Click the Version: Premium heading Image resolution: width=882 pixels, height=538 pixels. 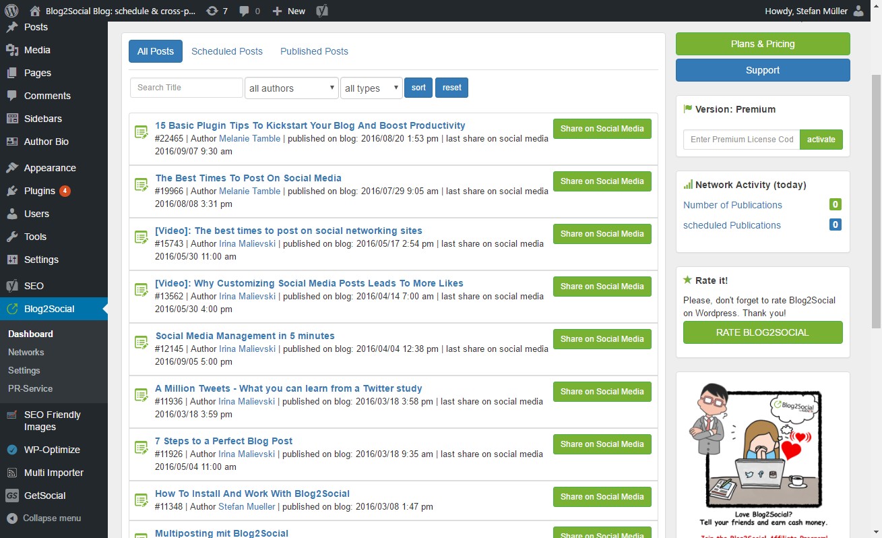point(735,109)
